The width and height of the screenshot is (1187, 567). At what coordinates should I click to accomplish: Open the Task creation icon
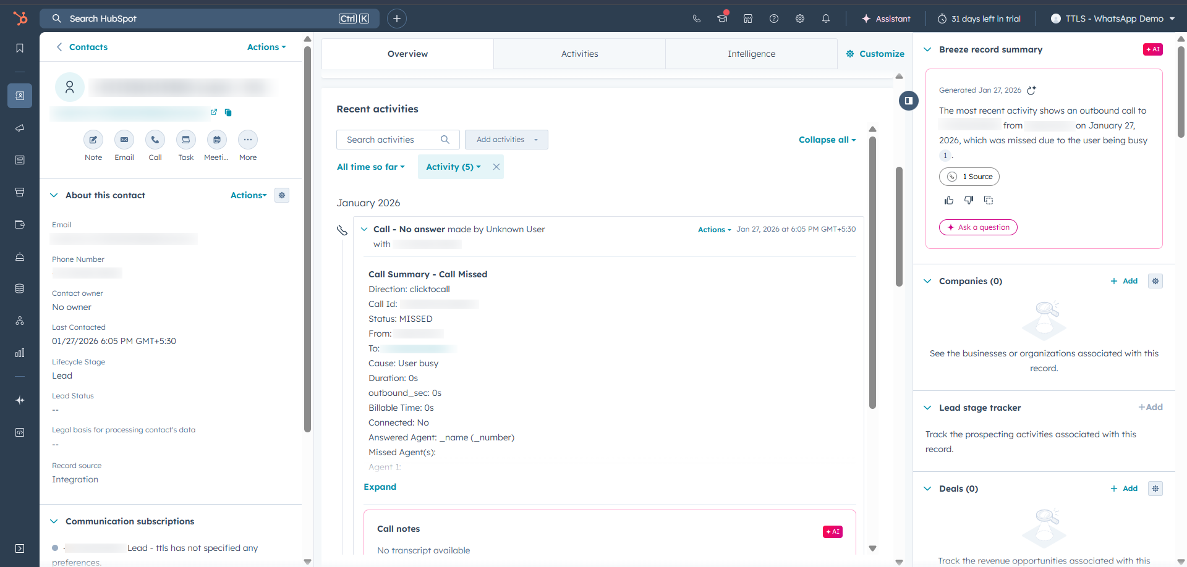[186, 140]
